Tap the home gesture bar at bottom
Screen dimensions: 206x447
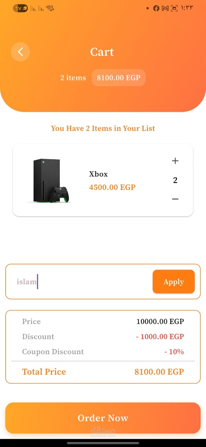[103, 443]
